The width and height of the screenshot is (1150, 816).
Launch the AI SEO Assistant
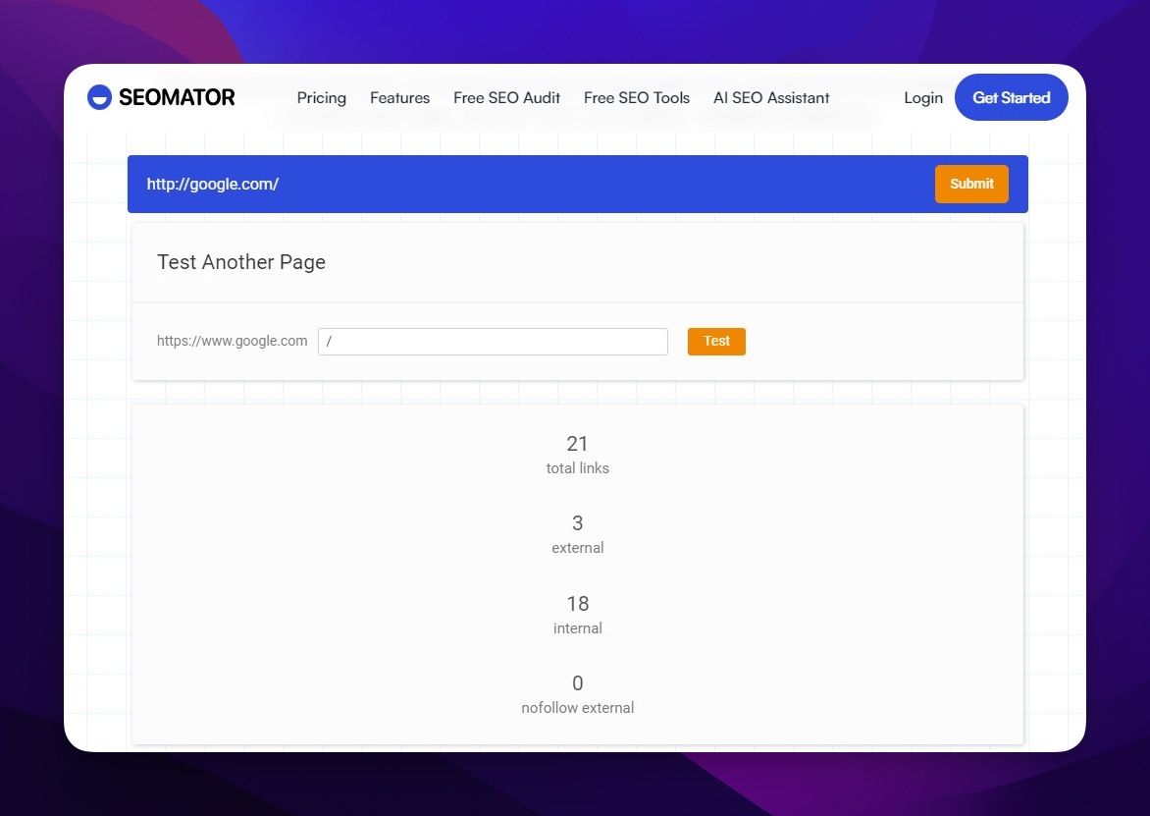pyautogui.click(x=770, y=98)
